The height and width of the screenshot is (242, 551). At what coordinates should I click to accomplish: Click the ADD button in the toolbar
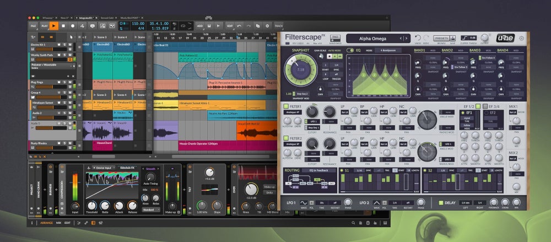(199, 25)
